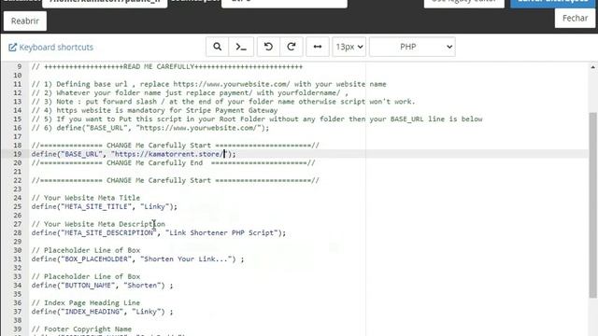This screenshot has width=598, height=336.
Task: Click line 14 Stripe Payment Gateway comment
Action: click(154, 110)
